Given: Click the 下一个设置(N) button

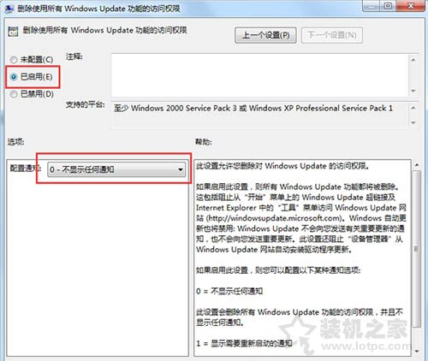Looking at the screenshot, I should (332, 35).
